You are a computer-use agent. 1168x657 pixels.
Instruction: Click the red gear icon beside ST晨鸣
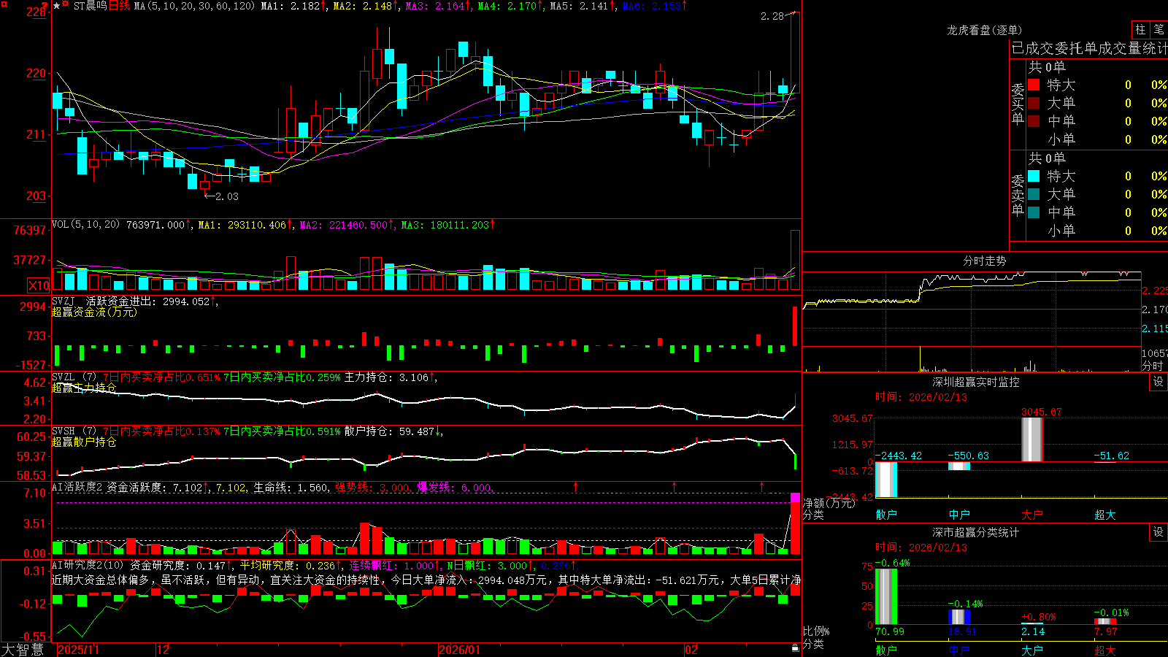(65, 3)
